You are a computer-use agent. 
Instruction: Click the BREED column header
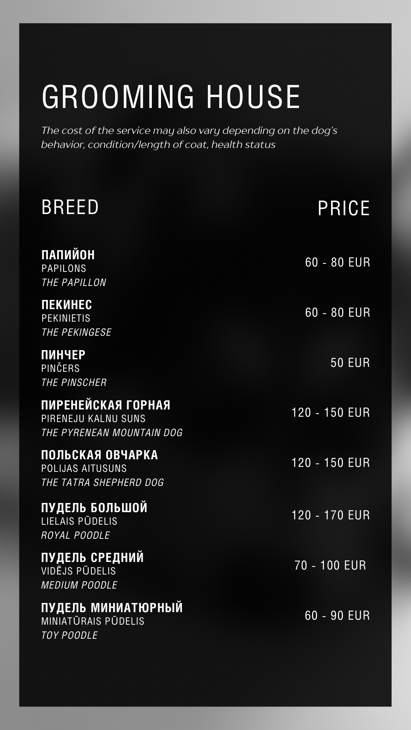click(x=70, y=207)
